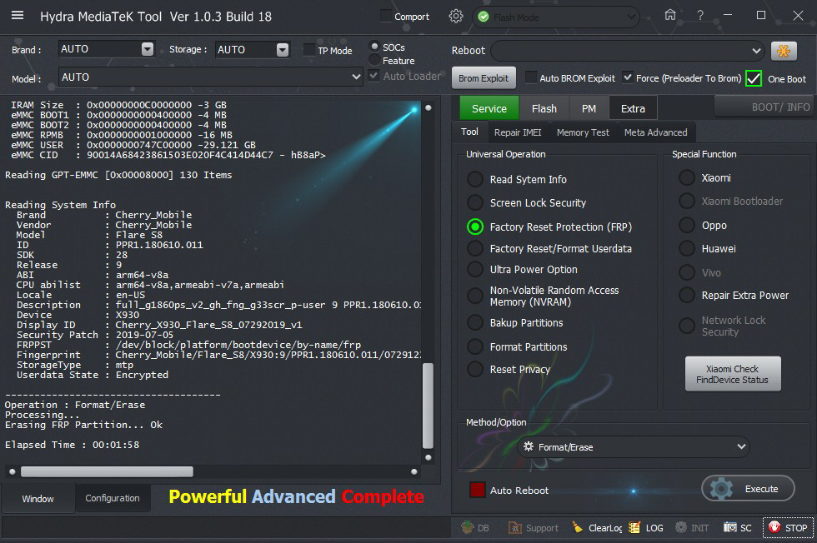Enable the Auto BROM Exploit checkbox

[531, 78]
